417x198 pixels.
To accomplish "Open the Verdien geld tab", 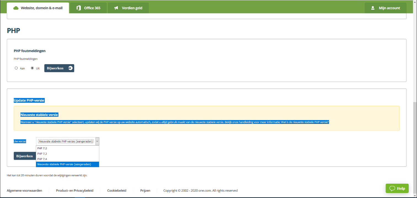I will coord(128,8).
